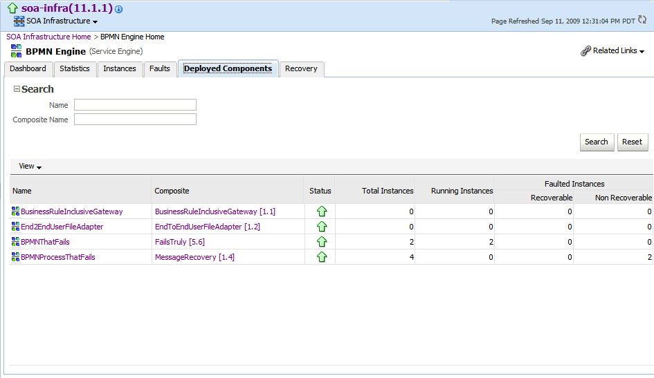This screenshot has height=378, width=654.
Task: Open the BusinessRuleInclusiveGateway component link
Action: click(72, 211)
